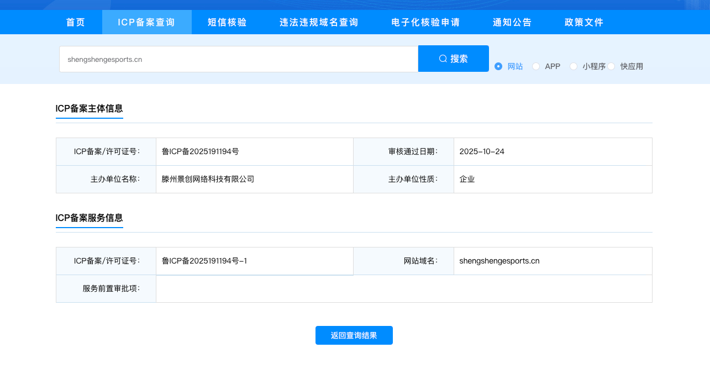Viewport: 710px width, 374px height.
Task: Click the 服务前置审批项 label cell
Action: [106, 289]
